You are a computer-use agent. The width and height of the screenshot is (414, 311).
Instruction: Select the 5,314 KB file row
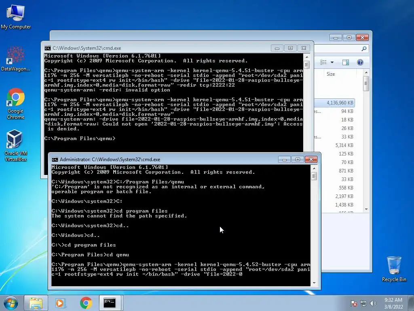point(335,145)
